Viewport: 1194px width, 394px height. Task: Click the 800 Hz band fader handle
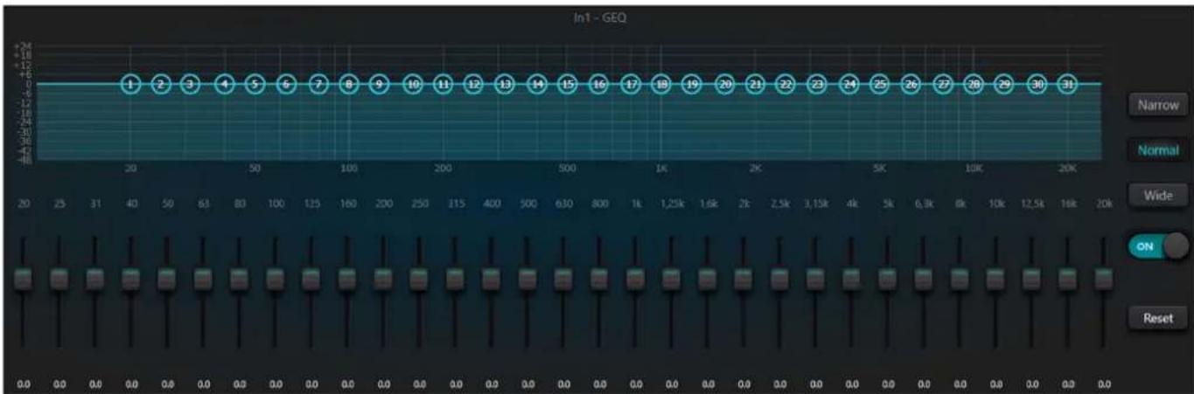click(x=599, y=280)
